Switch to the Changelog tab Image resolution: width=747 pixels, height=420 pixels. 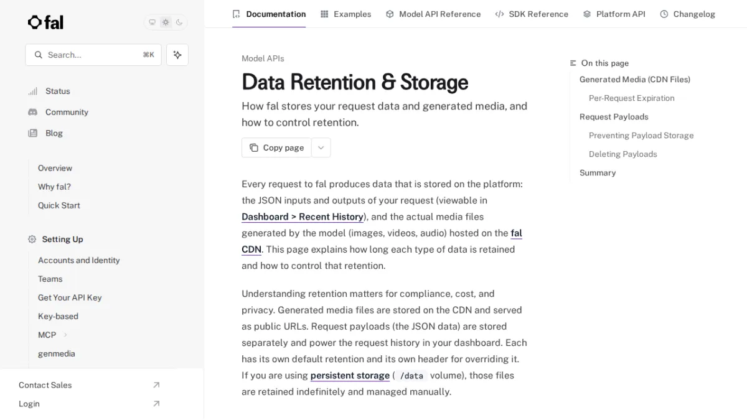click(x=687, y=14)
